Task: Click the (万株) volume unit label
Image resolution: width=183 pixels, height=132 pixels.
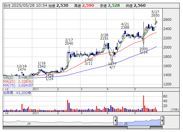Action: tap(175, 110)
